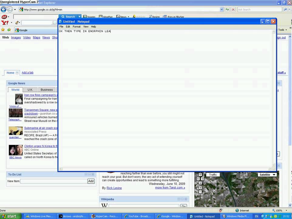Click the Maps link on Google page
The image size is (292, 219).
[x=36, y=37]
